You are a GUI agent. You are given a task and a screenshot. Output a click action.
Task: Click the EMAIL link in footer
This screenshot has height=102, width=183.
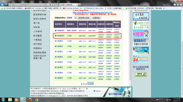(x=97, y=91)
